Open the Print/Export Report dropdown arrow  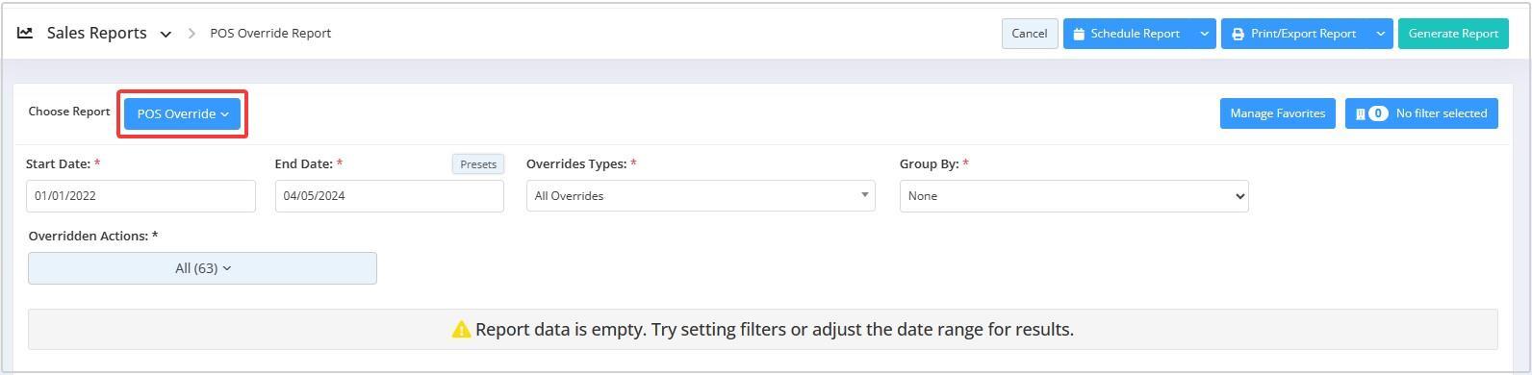[x=1380, y=34]
